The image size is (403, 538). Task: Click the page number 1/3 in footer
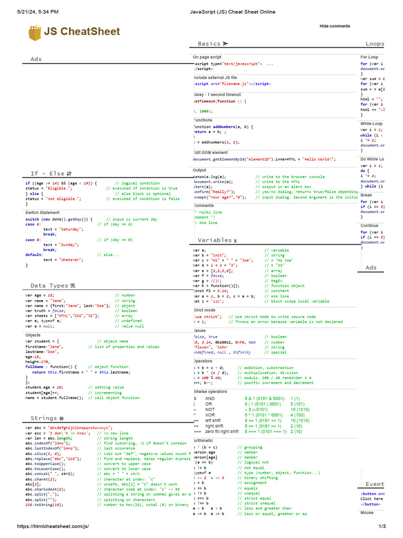382,526
